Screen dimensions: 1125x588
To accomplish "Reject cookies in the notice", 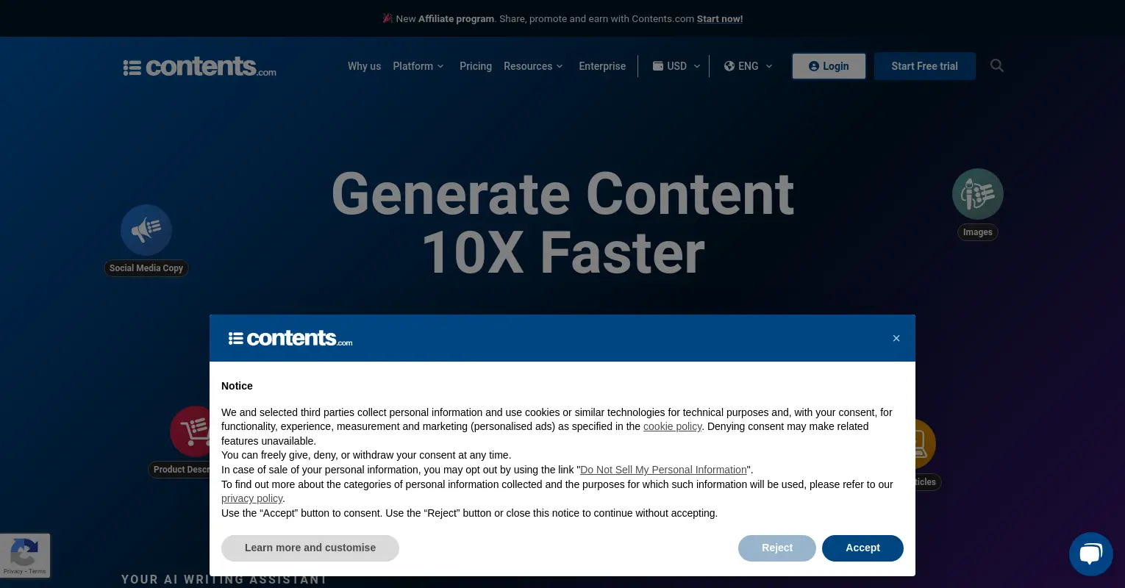I will click(x=776, y=548).
